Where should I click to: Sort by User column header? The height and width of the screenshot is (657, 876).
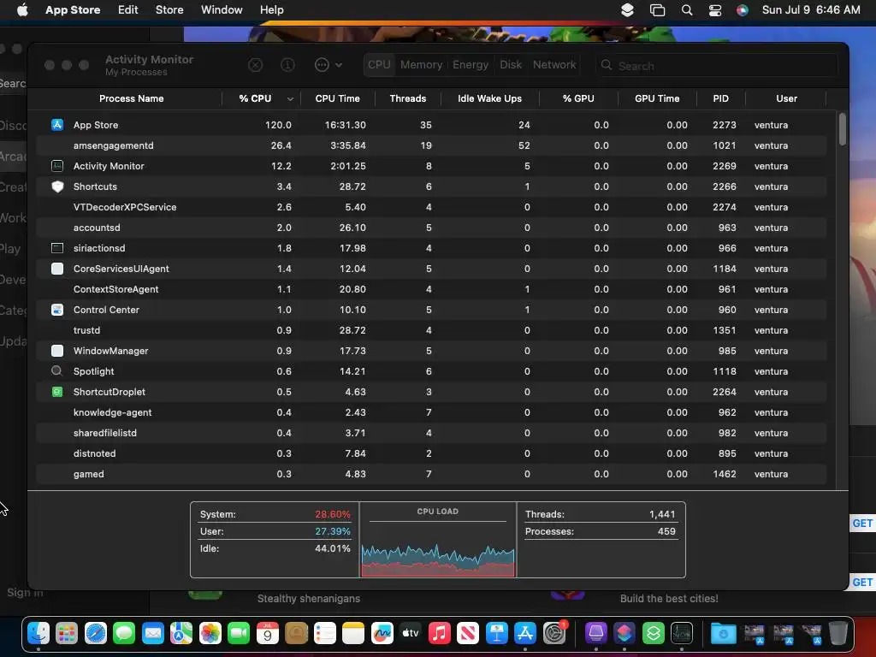pos(786,98)
